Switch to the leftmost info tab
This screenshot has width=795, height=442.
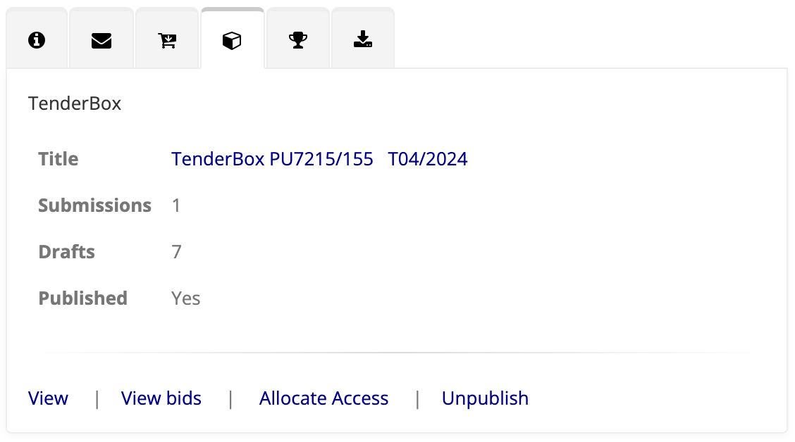[x=37, y=40]
